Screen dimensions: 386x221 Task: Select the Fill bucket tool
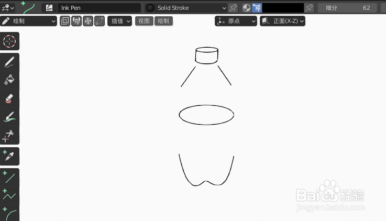coord(9,80)
